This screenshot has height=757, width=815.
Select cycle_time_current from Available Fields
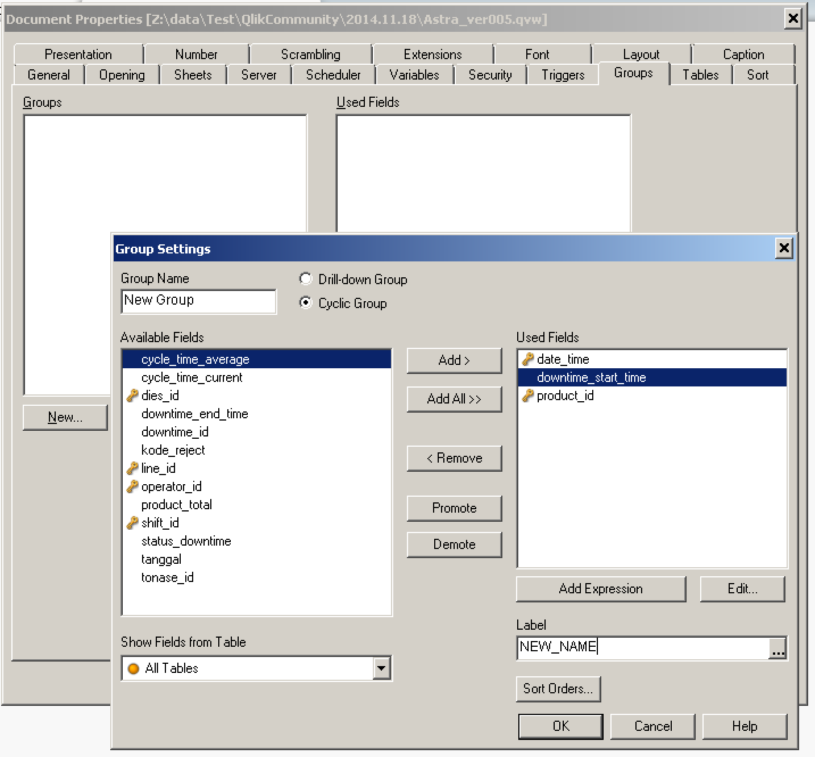pyautogui.click(x=192, y=377)
